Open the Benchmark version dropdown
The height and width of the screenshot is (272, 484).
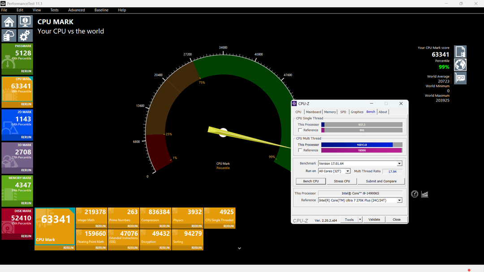(x=399, y=164)
